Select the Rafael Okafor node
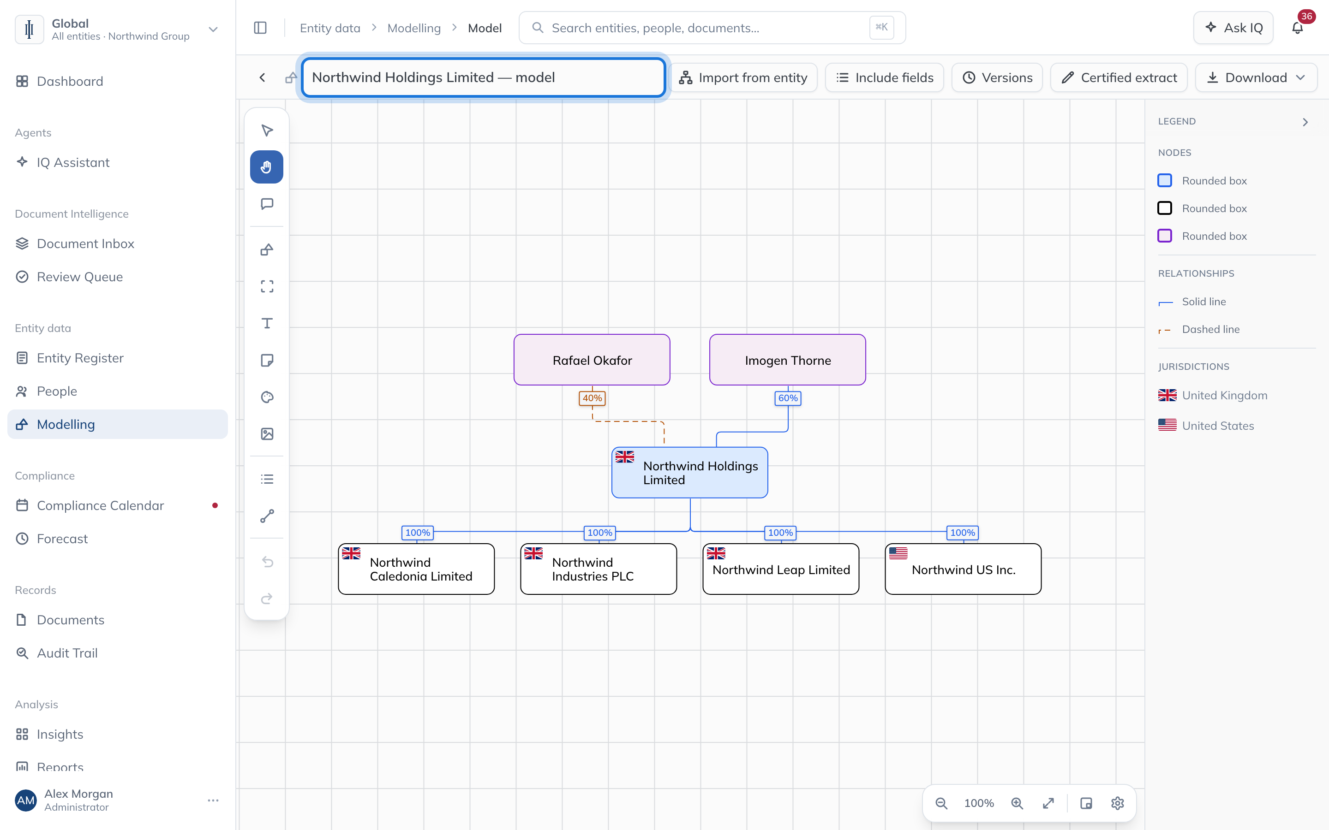1329x830 pixels. coord(592,360)
